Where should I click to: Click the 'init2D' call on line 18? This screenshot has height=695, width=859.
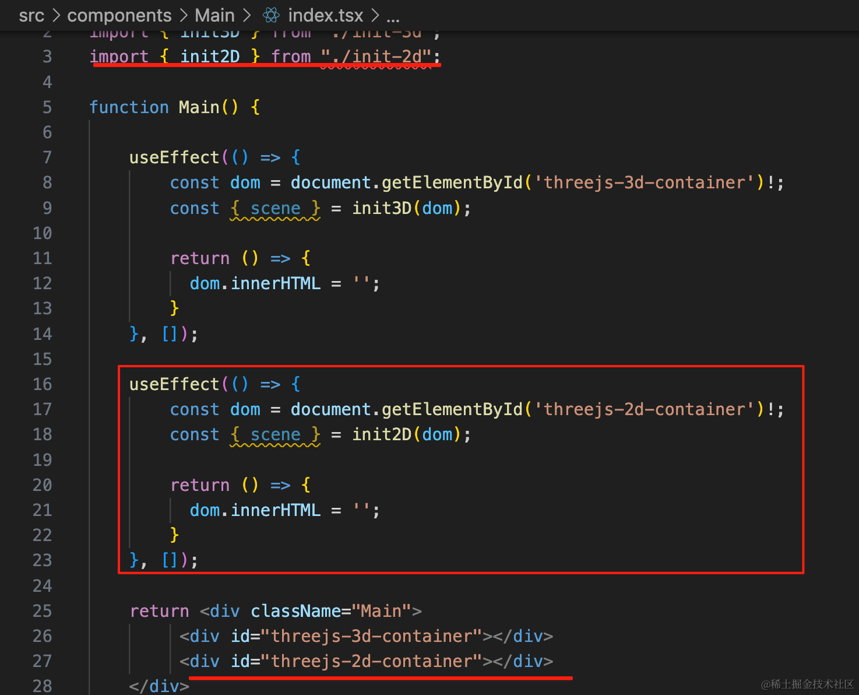pyautogui.click(x=382, y=434)
